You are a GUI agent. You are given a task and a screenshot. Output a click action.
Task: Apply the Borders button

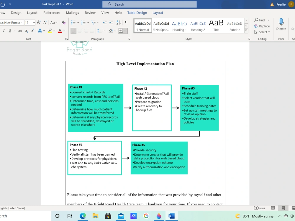tap(121, 31)
